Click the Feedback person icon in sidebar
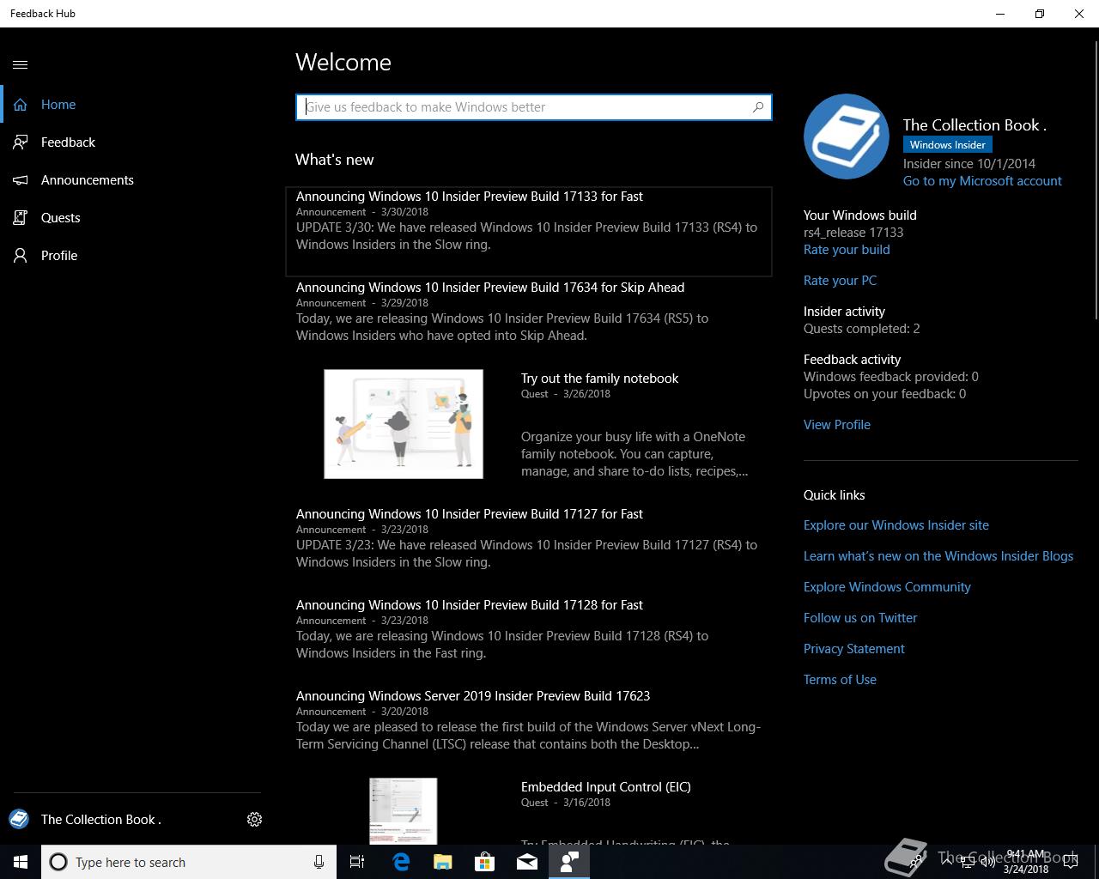This screenshot has height=879, width=1099. pyautogui.click(x=21, y=142)
